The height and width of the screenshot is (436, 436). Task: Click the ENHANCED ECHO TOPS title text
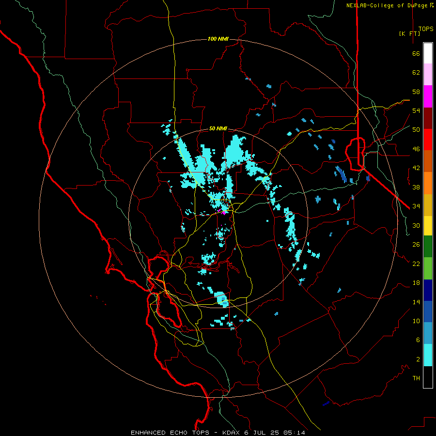pos(170,433)
